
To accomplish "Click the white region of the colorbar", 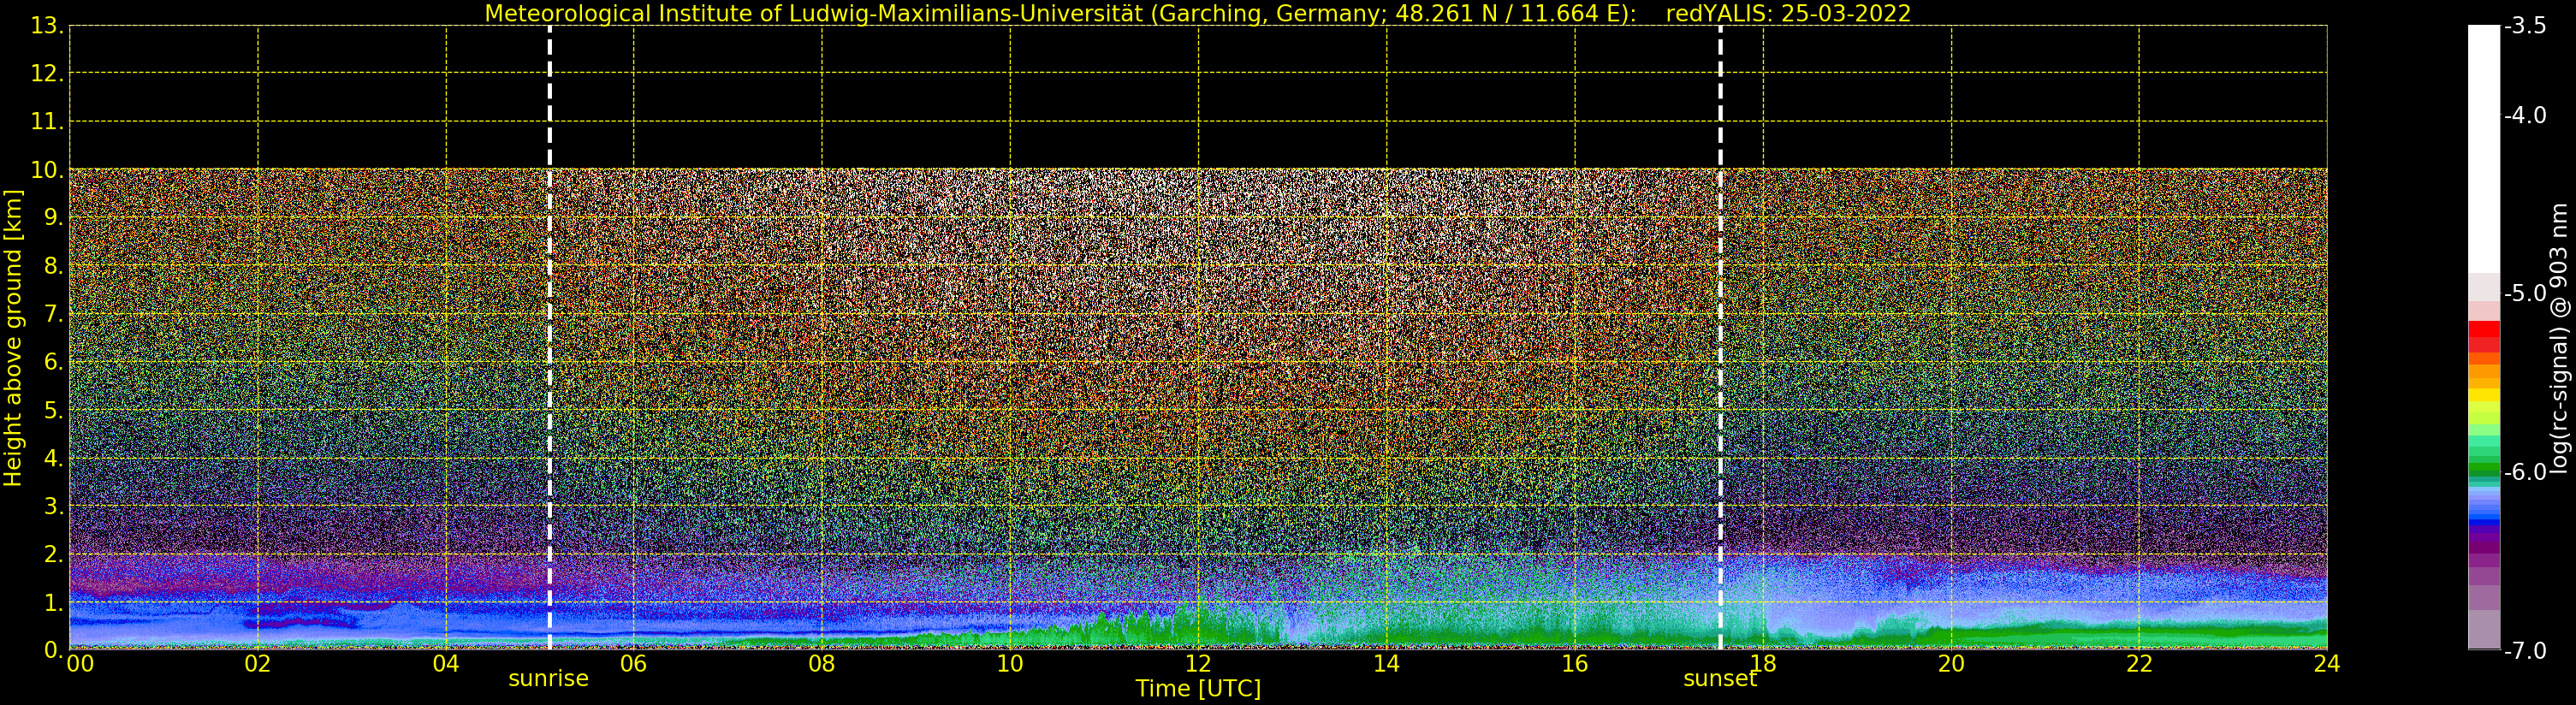I will click(x=2483, y=150).
